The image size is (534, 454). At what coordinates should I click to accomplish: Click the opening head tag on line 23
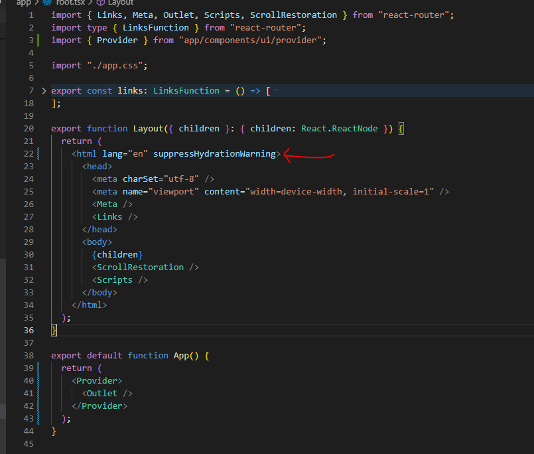(97, 167)
